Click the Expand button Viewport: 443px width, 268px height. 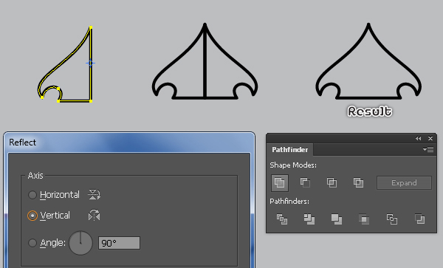(404, 183)
